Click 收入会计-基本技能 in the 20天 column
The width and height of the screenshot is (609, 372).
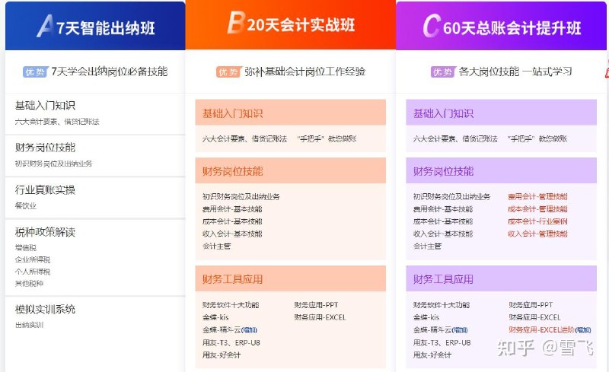[x=232, y=234]
